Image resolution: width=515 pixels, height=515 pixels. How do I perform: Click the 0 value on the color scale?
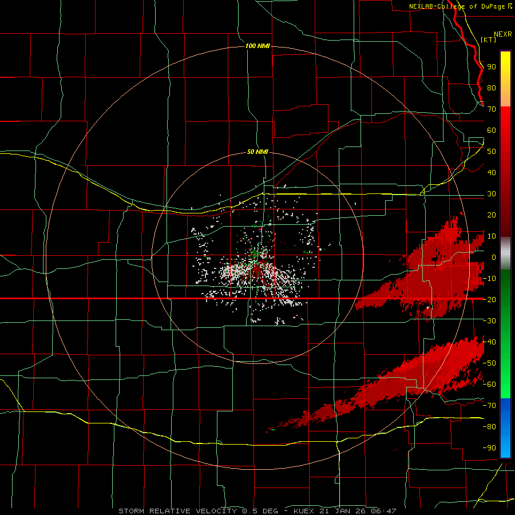coord(494,257)
